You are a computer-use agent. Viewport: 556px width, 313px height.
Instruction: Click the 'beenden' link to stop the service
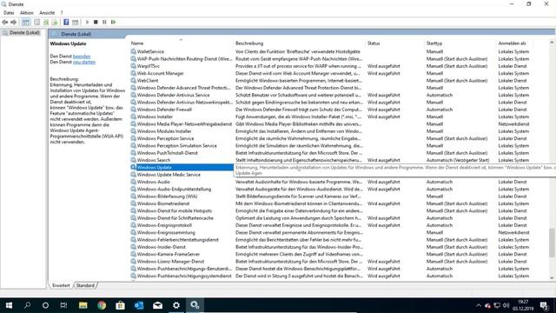click(x=82, y=57)
